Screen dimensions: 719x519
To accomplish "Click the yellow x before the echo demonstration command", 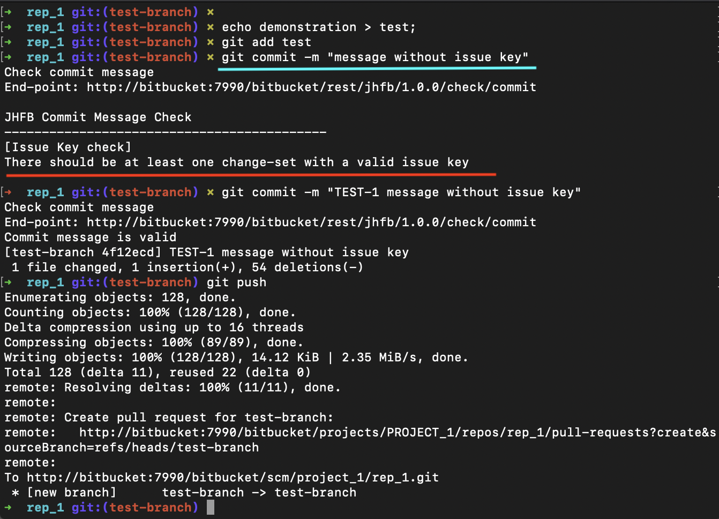I will (211, 27).
